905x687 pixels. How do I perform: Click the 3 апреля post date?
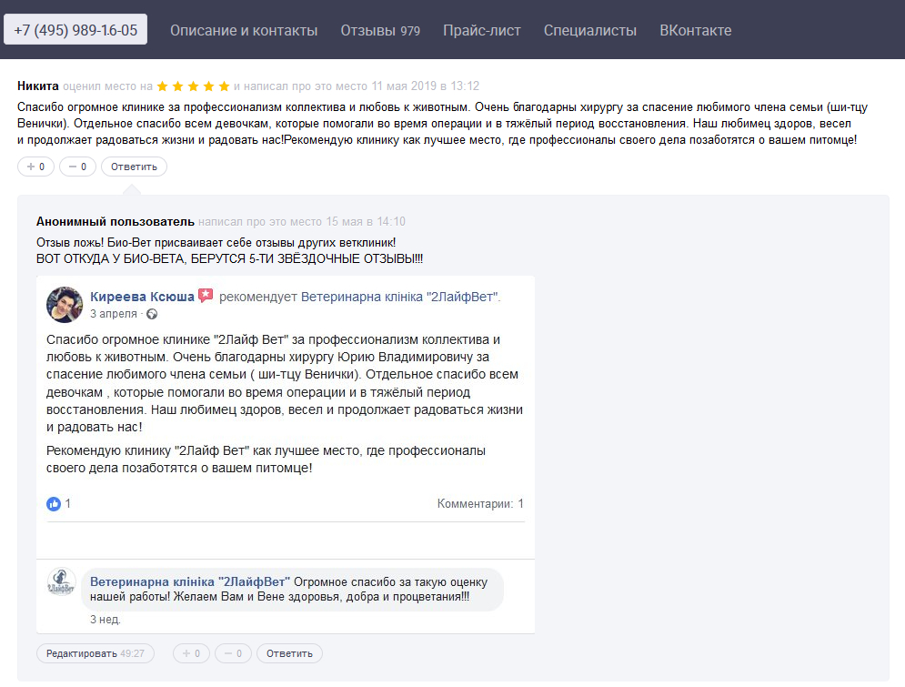pyautogui.click(x=113, y=314)
